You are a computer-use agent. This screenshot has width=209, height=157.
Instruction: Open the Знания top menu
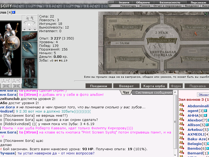point(124,2)
